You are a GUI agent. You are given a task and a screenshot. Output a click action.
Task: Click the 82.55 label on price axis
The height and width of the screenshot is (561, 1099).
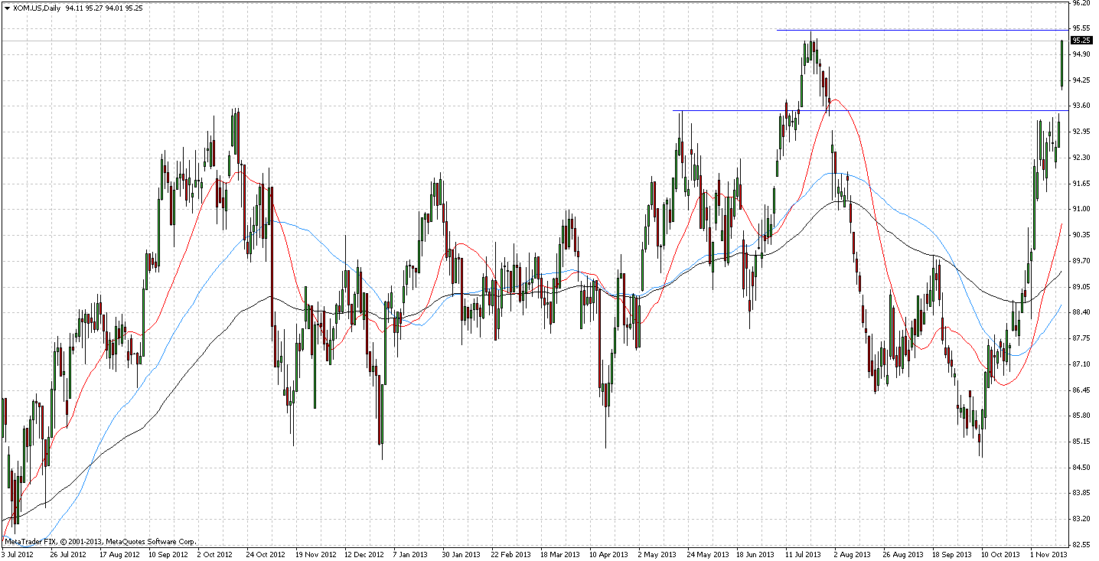tap(1081, 544)
